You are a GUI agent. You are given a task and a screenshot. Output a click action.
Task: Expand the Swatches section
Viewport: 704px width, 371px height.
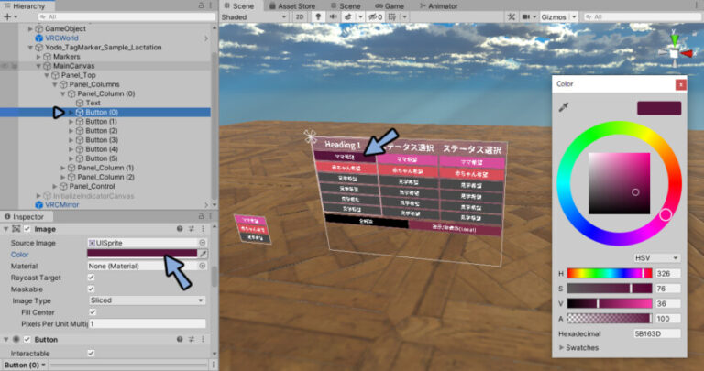pyautogui.click(x=561, y=348)
